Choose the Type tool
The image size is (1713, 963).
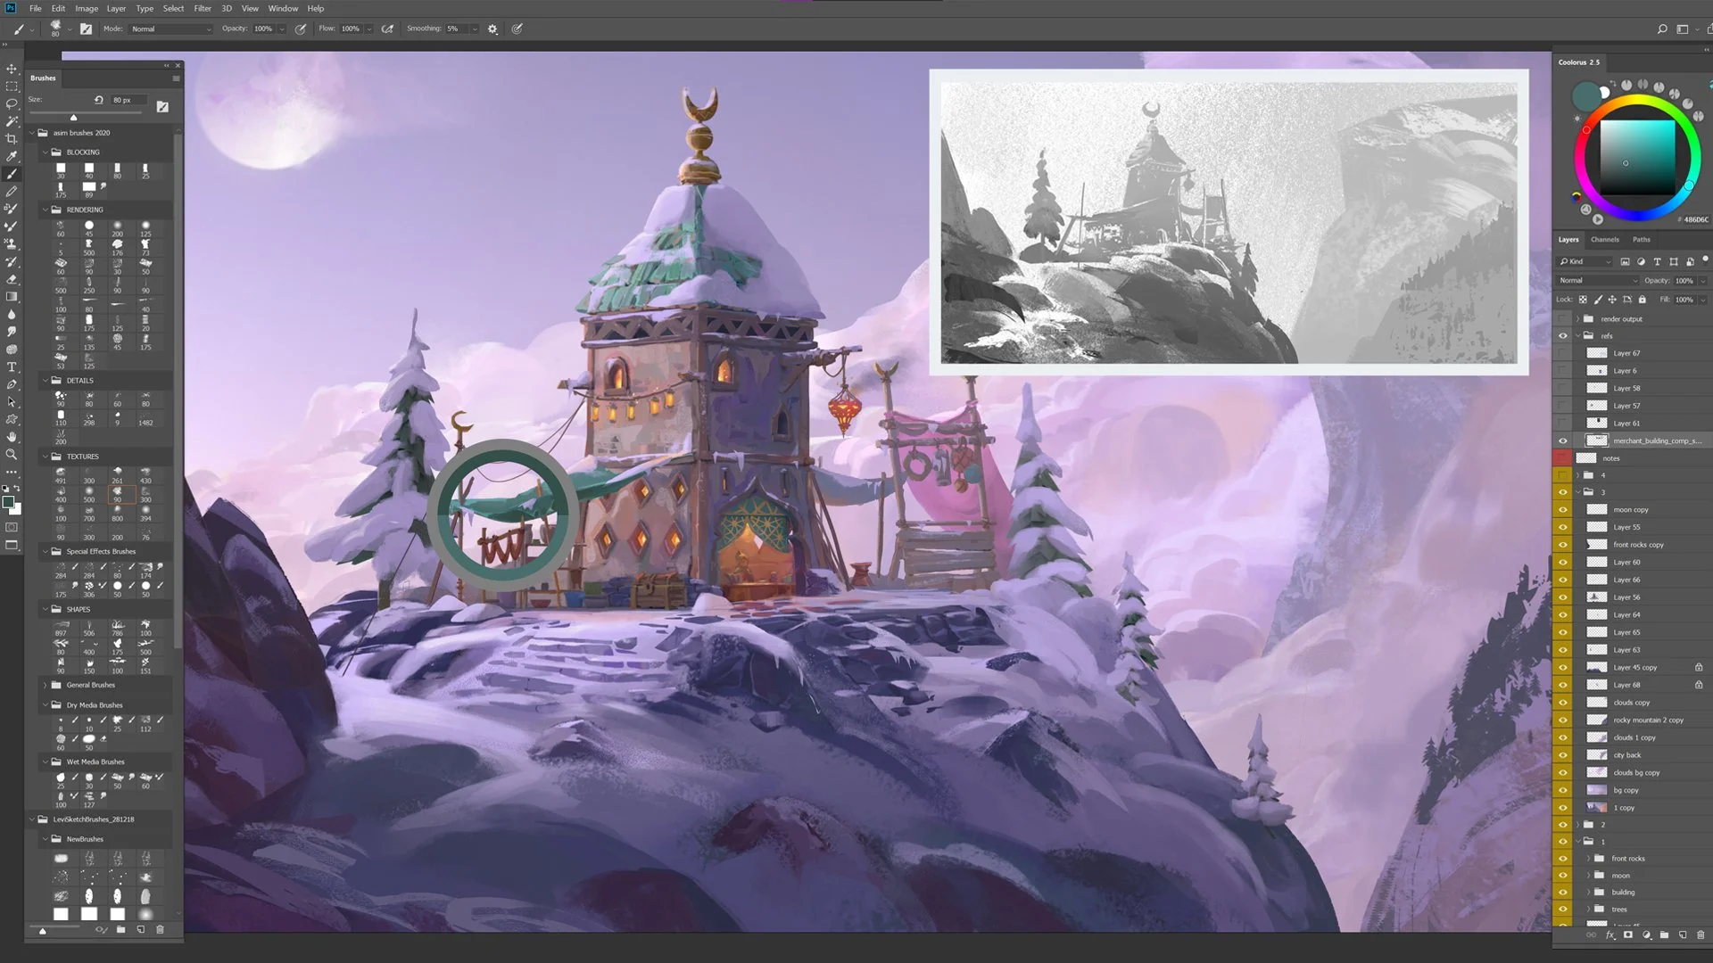(12, 364)
